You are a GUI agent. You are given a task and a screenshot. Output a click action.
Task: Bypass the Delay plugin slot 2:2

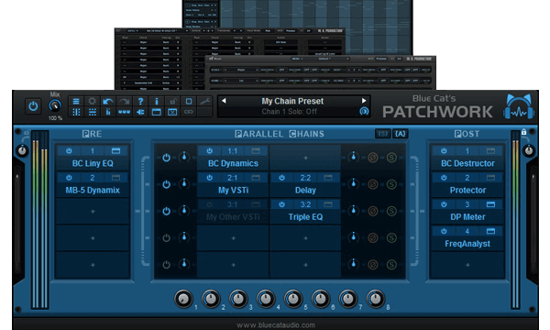coord(281,178)
